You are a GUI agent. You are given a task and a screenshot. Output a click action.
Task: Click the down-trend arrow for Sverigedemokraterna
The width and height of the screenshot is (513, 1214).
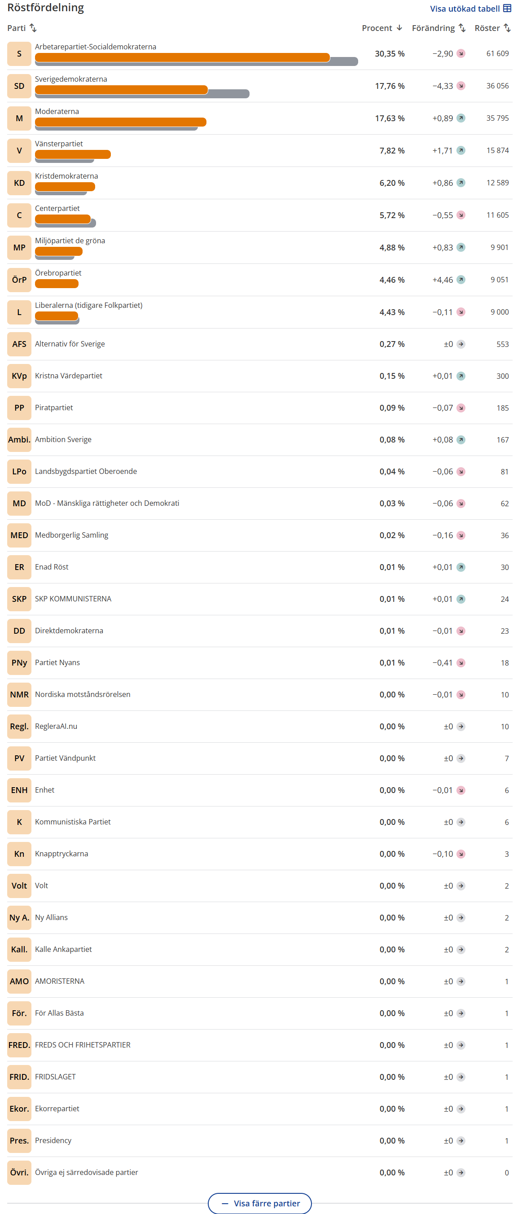point(460,86)
